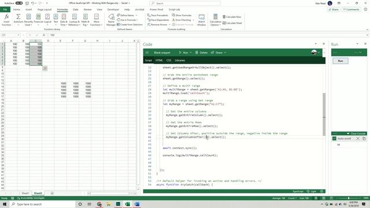Click the Share button at top right
Image resolution: width=370 pixels, height=208 pixels.
point(334,10)
